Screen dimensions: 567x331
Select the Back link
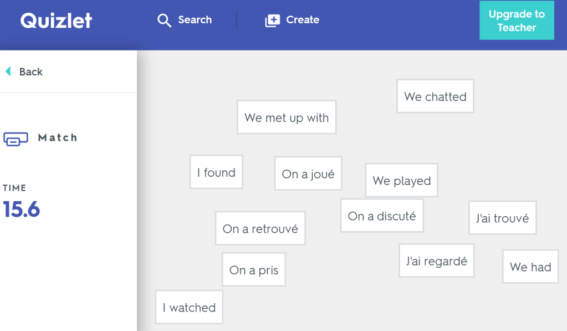[x=30, y=72]
